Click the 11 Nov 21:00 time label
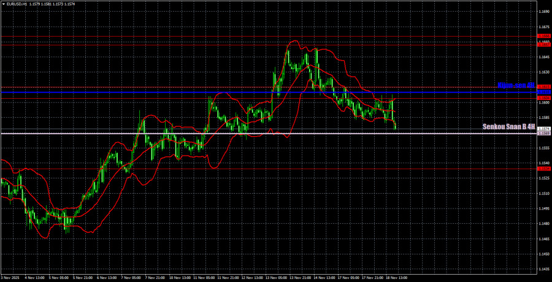Screen dimensions: 552x282 point(227,278)
